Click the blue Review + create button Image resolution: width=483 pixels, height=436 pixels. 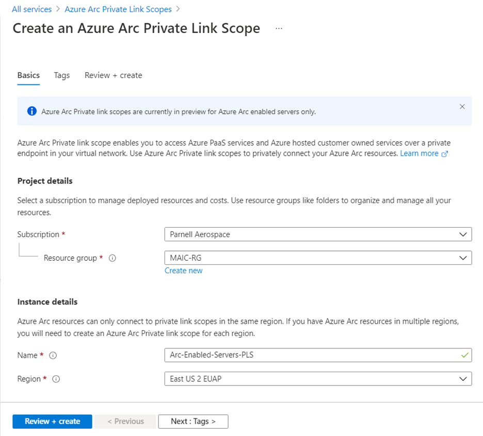click(x=52, y=421)
